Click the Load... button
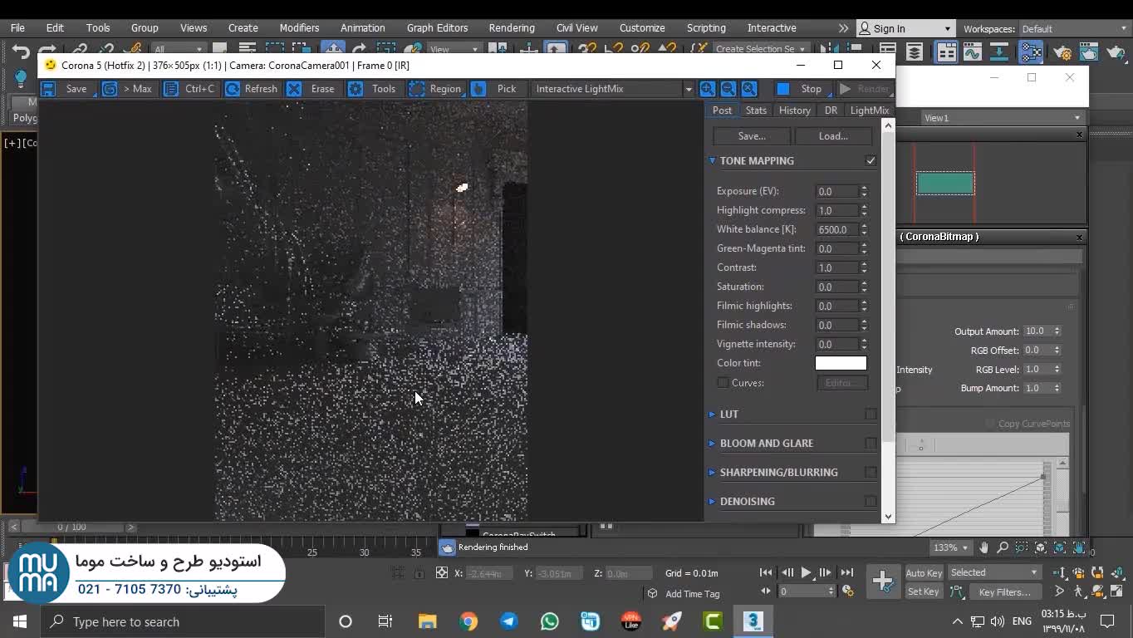1133x638 pixels. click(832, 136)
